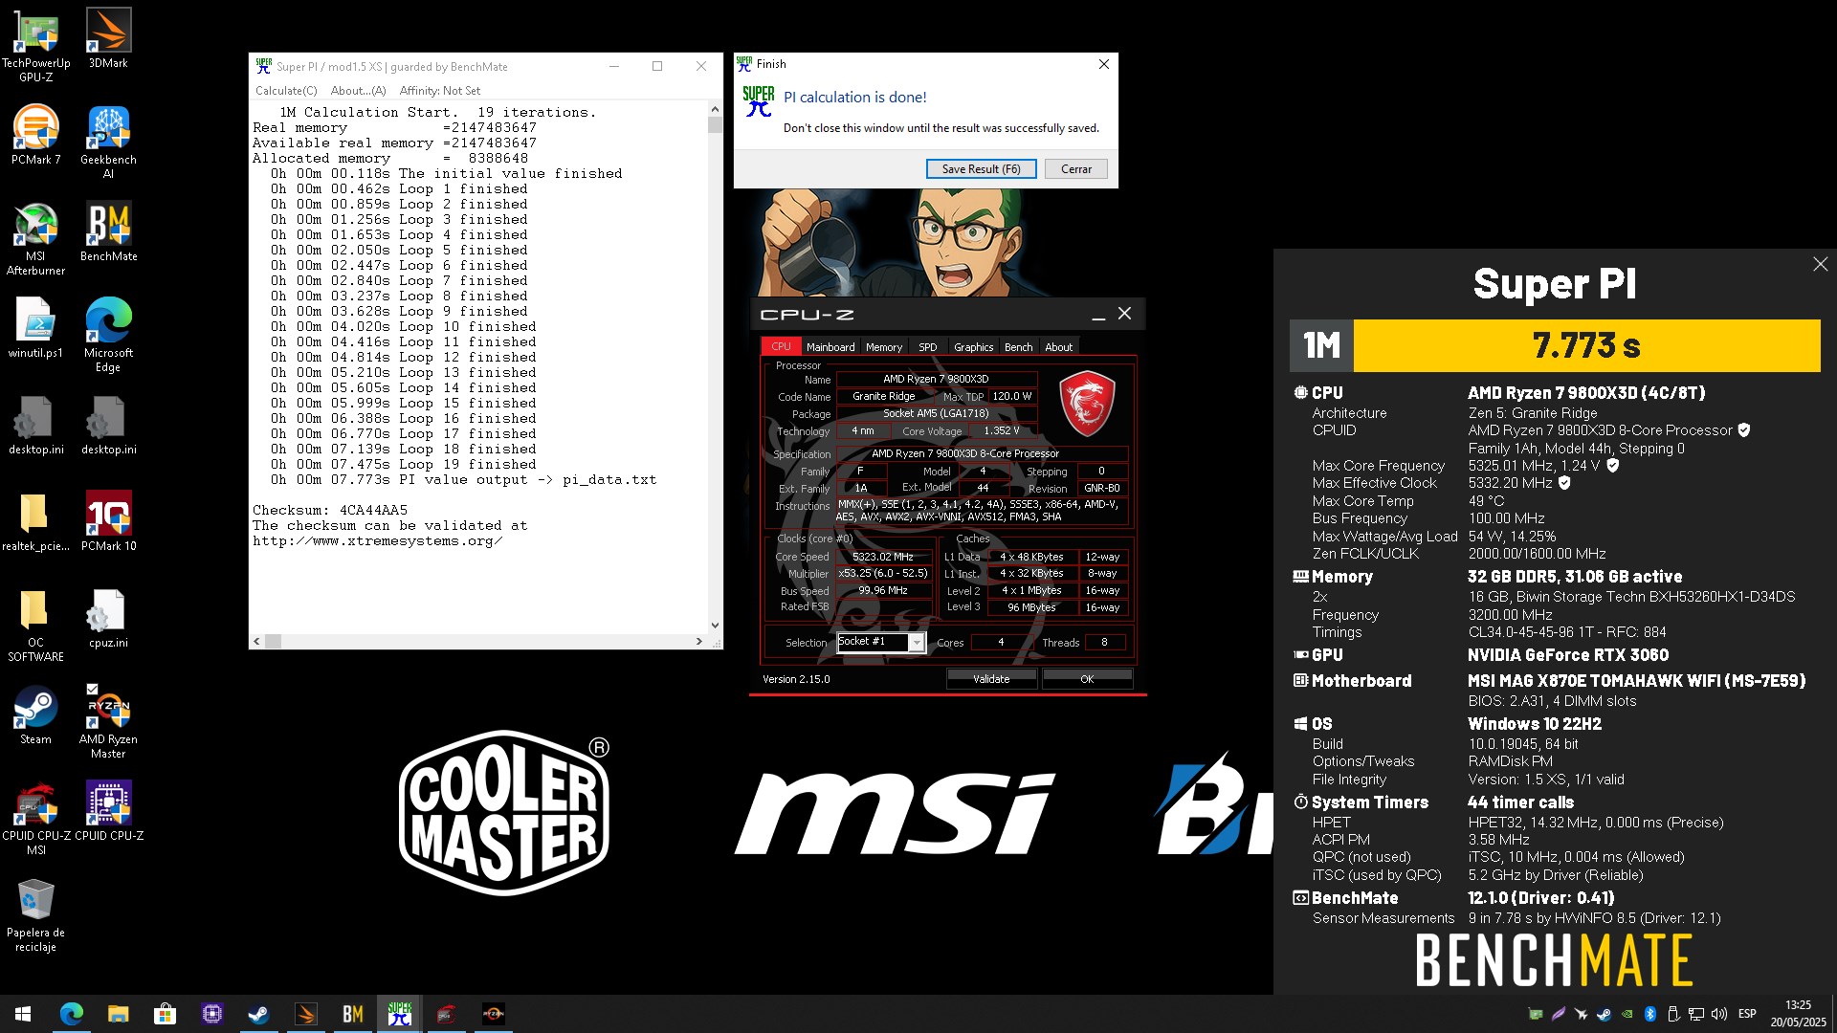The width and height of the screenshot is (1837, 1033).
Task: Open the 3DMark desktop shortcut
Action: (x=108, y=38)
